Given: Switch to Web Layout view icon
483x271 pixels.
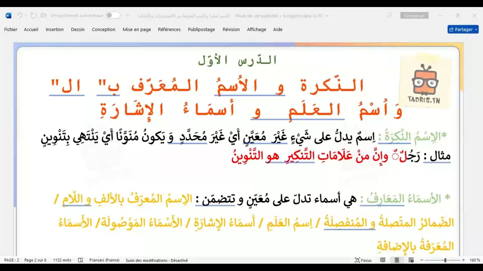Looking at the screenshot, I should tap(411, 260).
